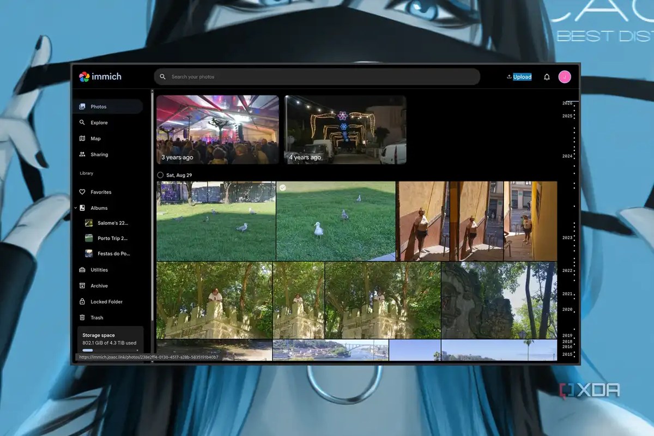Open Favorites in sidebar
The width and height of the screenshot is (654, 436).
(x=108, y=192)
